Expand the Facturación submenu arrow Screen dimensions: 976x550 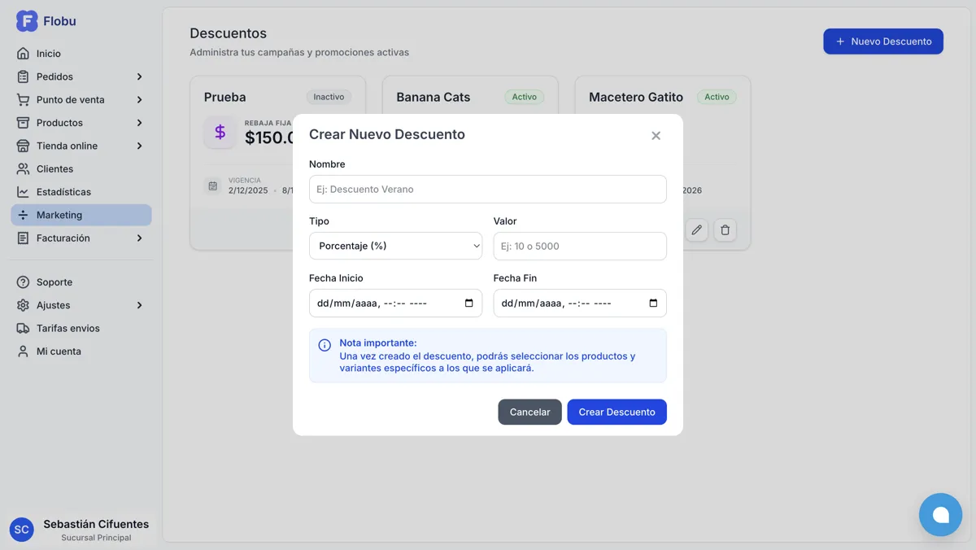coord(139,238)
